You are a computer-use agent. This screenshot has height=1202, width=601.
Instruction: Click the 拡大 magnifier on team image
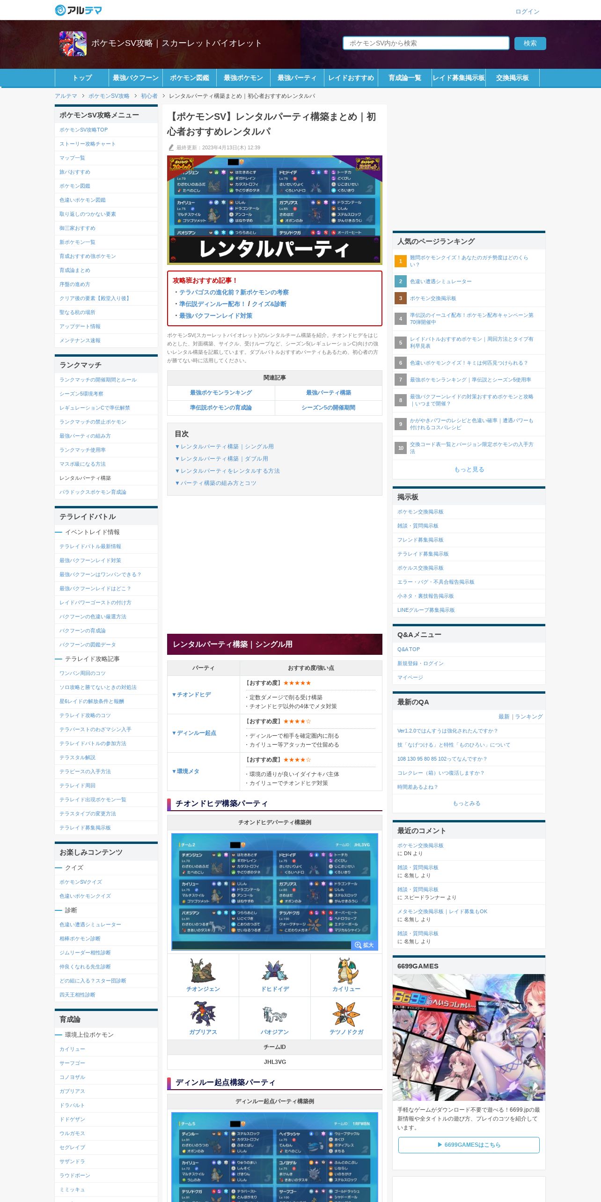(364, 945)
